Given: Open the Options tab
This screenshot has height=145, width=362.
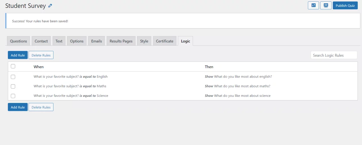Looking at the screenshot, I should pyautogui.click(x=77, y=41).
